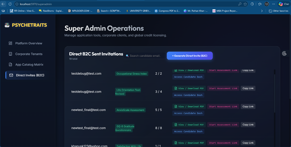Open the RawShorts bookmark
This screenshot has height=147, width=291.
click(51, 11)
